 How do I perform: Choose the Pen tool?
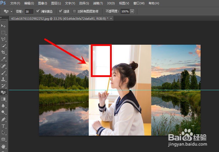4,119
